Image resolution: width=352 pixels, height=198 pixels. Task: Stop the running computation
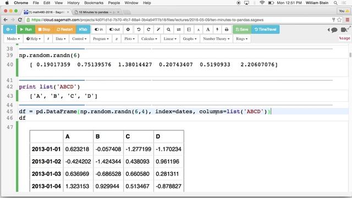(44, 29)
